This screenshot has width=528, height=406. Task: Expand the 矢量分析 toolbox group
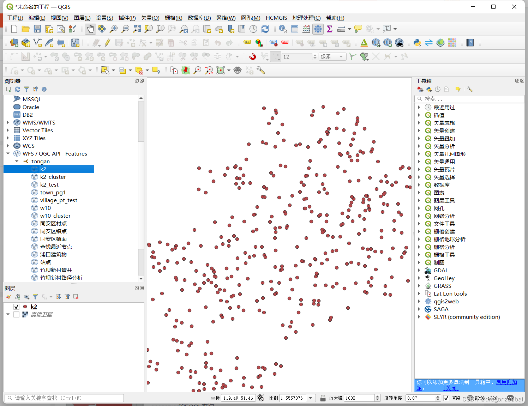click(419, 146)
